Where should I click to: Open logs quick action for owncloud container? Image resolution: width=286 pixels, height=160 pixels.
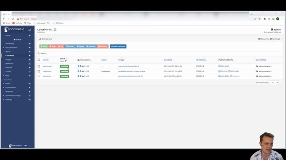(x=78, y=66)
